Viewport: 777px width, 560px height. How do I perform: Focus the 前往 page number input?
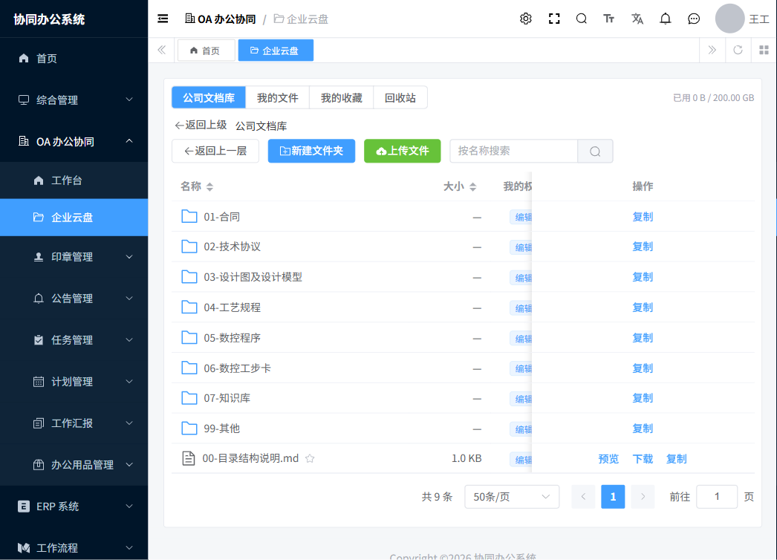pos(717,497)
